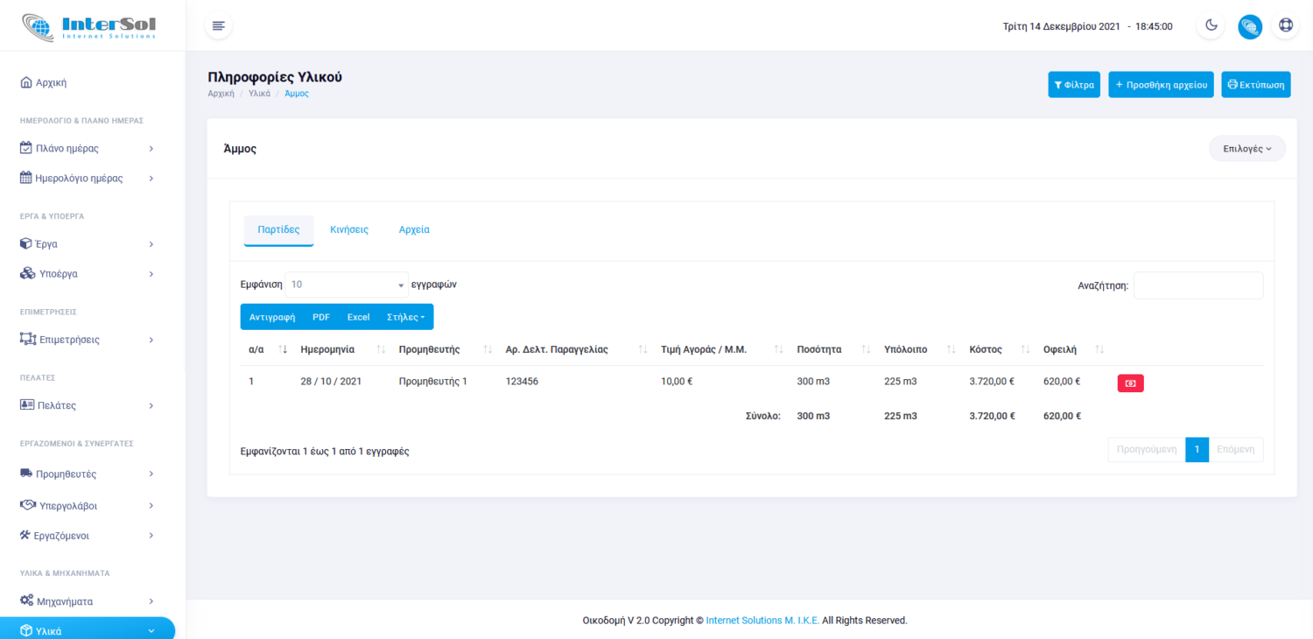Open the Επιλογές dropdown

coord(1246,149)
